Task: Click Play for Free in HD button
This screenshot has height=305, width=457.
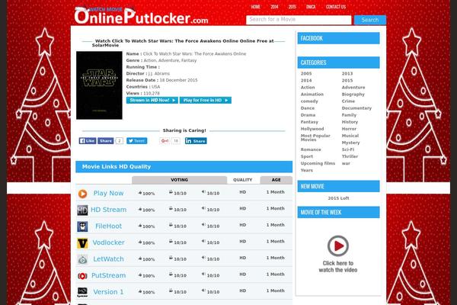Action: click(206, 100)
